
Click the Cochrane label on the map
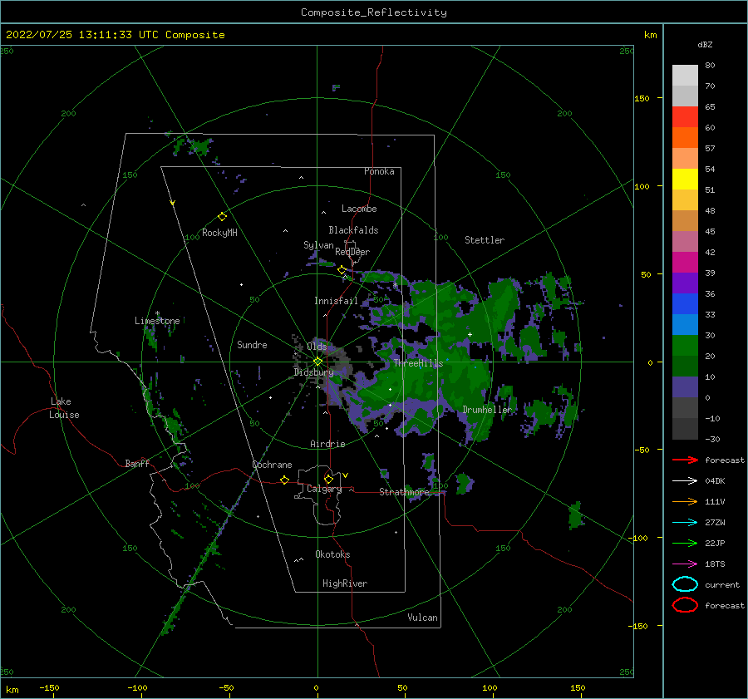pos(272,465)
